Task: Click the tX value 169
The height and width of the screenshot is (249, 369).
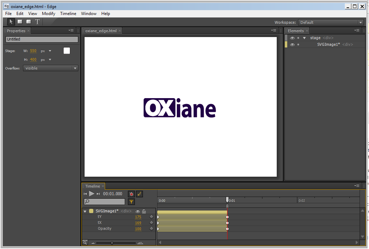Action: pos(138,223)
